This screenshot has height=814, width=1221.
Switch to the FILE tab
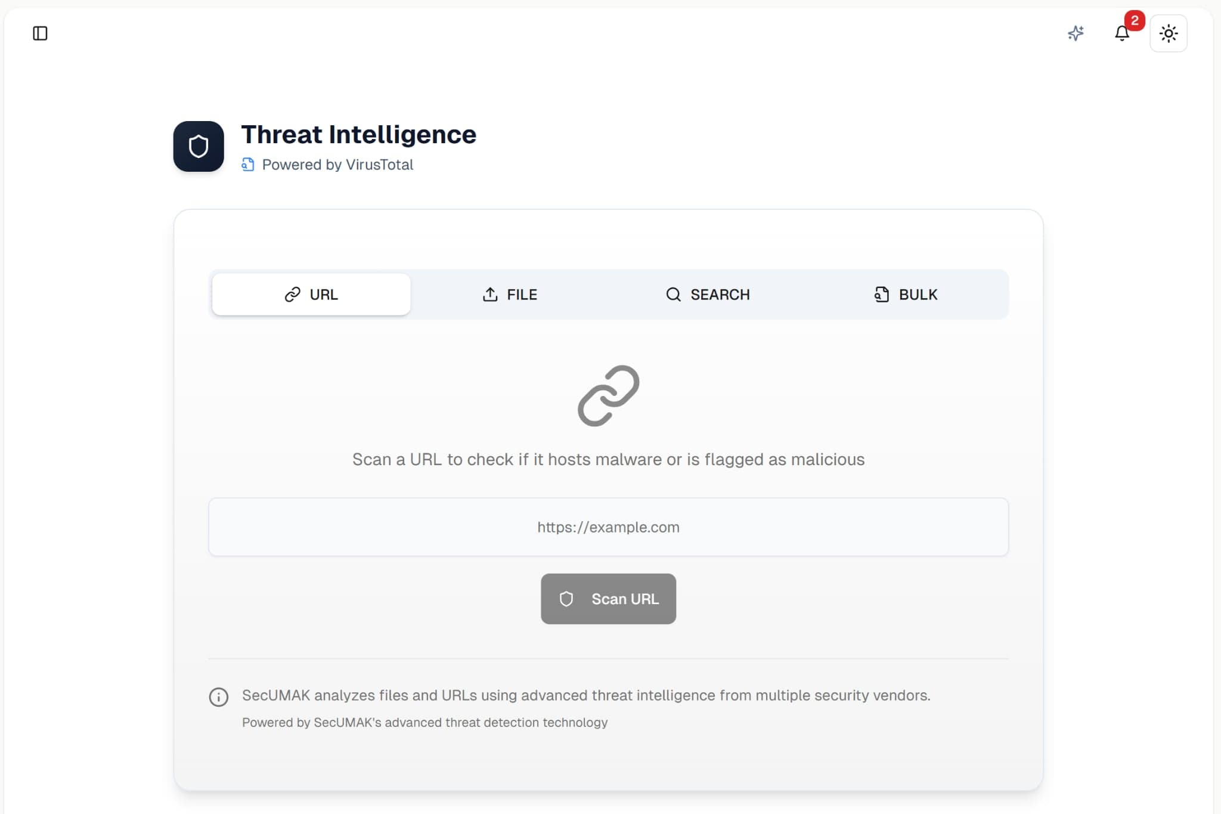pos(510,294)
